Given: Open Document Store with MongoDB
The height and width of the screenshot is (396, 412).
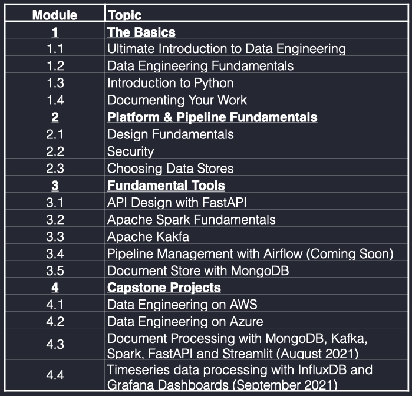Looking at the screenshot, I should point(198,271).
